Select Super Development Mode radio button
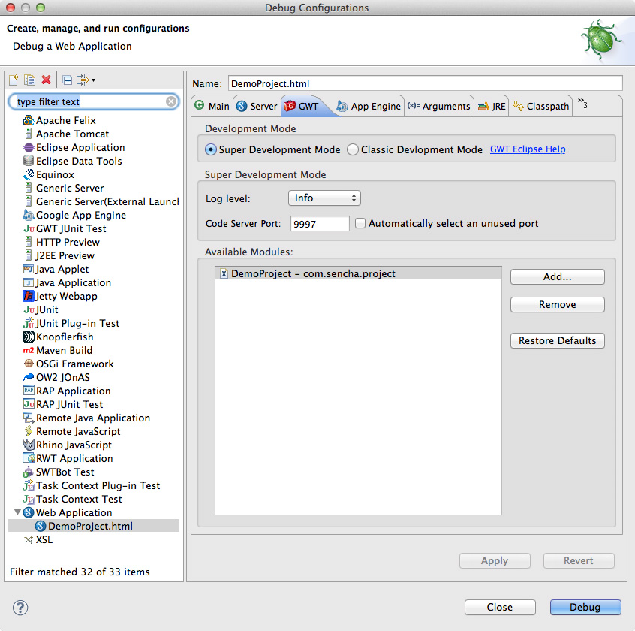635x631 pixels. point(211,149)
